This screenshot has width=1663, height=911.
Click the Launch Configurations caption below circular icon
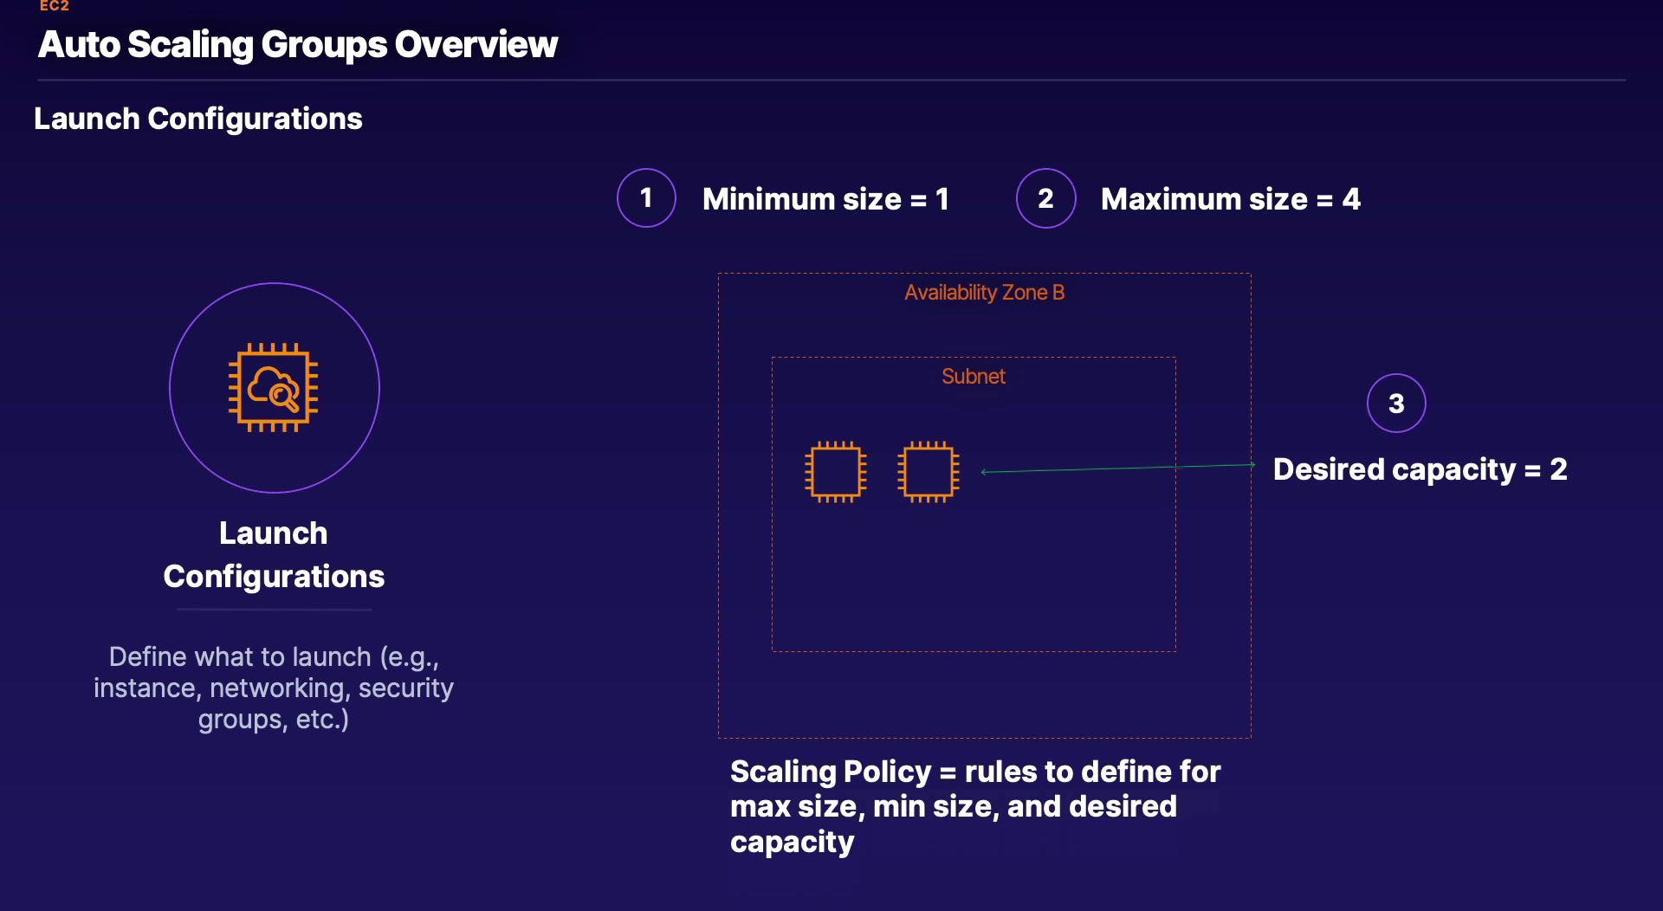point(274,554)
